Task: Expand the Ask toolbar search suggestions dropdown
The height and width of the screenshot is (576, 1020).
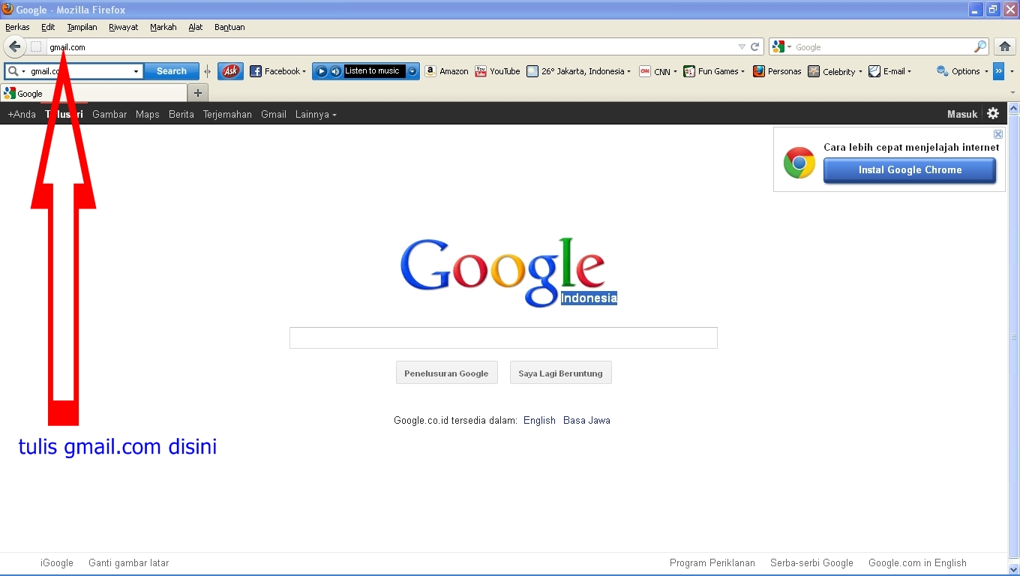Action: point(136,71)
